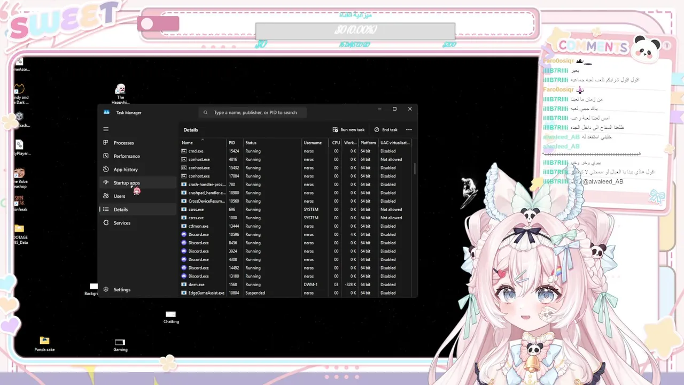Click the search magnifier icon
Viewport: 684px width, 385px height.
206,112
